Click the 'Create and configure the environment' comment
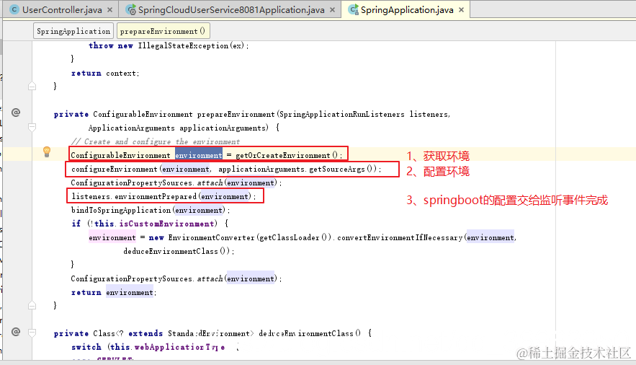 click(x=156, y=141)
